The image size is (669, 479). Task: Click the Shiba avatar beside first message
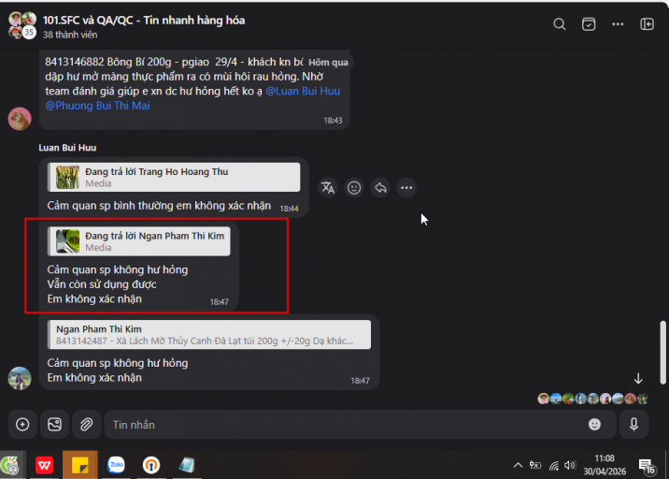click(20, 119)
